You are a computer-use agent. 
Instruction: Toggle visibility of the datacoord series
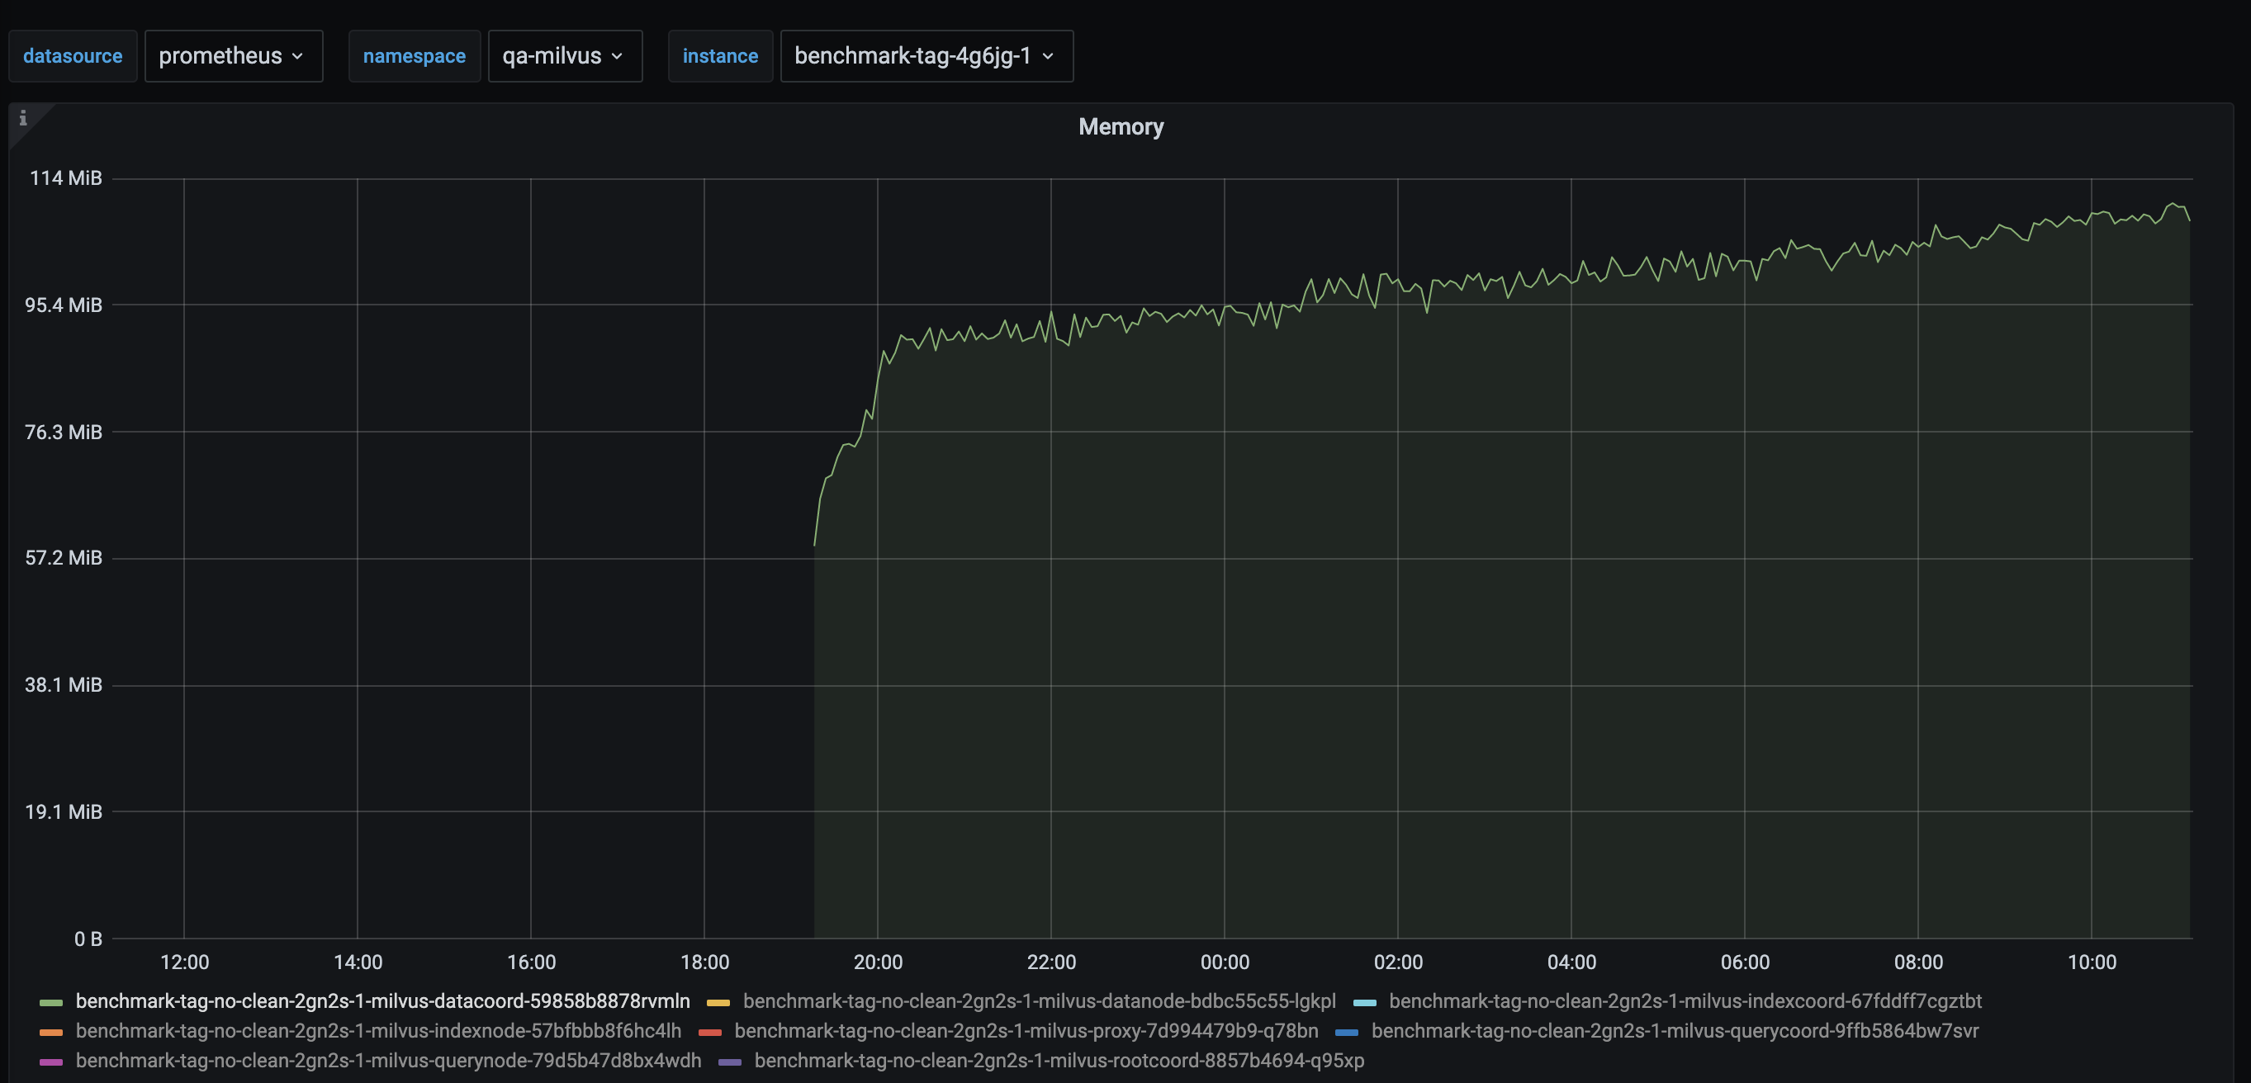point(381,1002)
